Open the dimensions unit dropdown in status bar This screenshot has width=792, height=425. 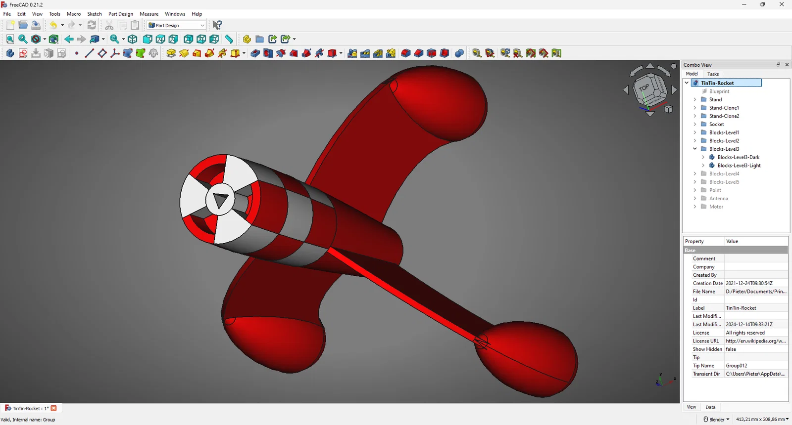click(x=762, y=420)
